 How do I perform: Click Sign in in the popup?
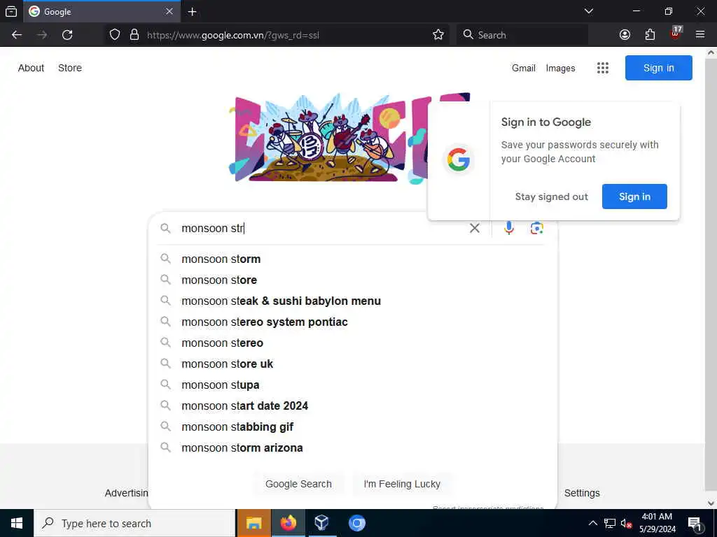tap(634, 196)
